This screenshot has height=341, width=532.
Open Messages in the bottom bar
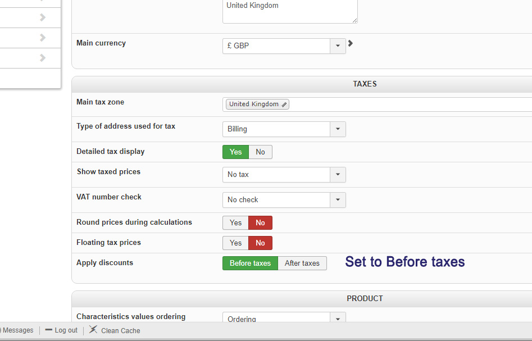click(18, 330)
